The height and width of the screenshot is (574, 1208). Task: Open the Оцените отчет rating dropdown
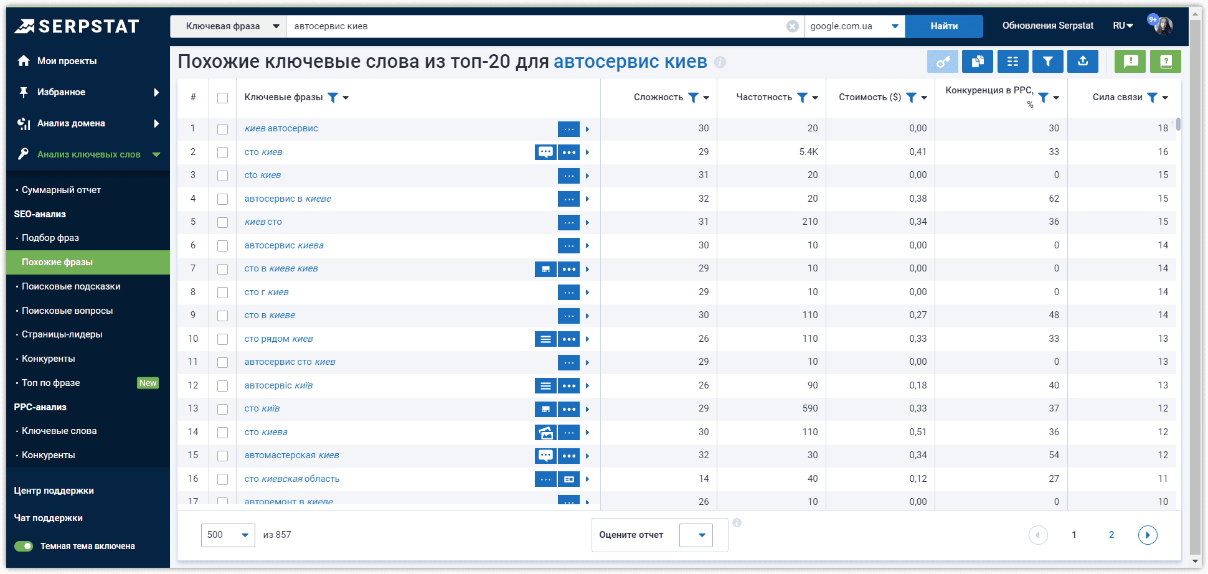pos(696,535)
